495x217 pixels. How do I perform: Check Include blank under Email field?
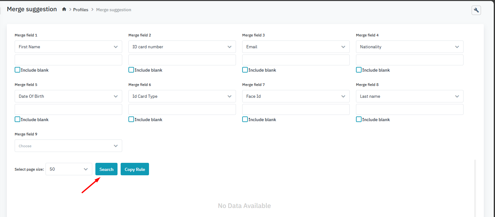[245, 70]
